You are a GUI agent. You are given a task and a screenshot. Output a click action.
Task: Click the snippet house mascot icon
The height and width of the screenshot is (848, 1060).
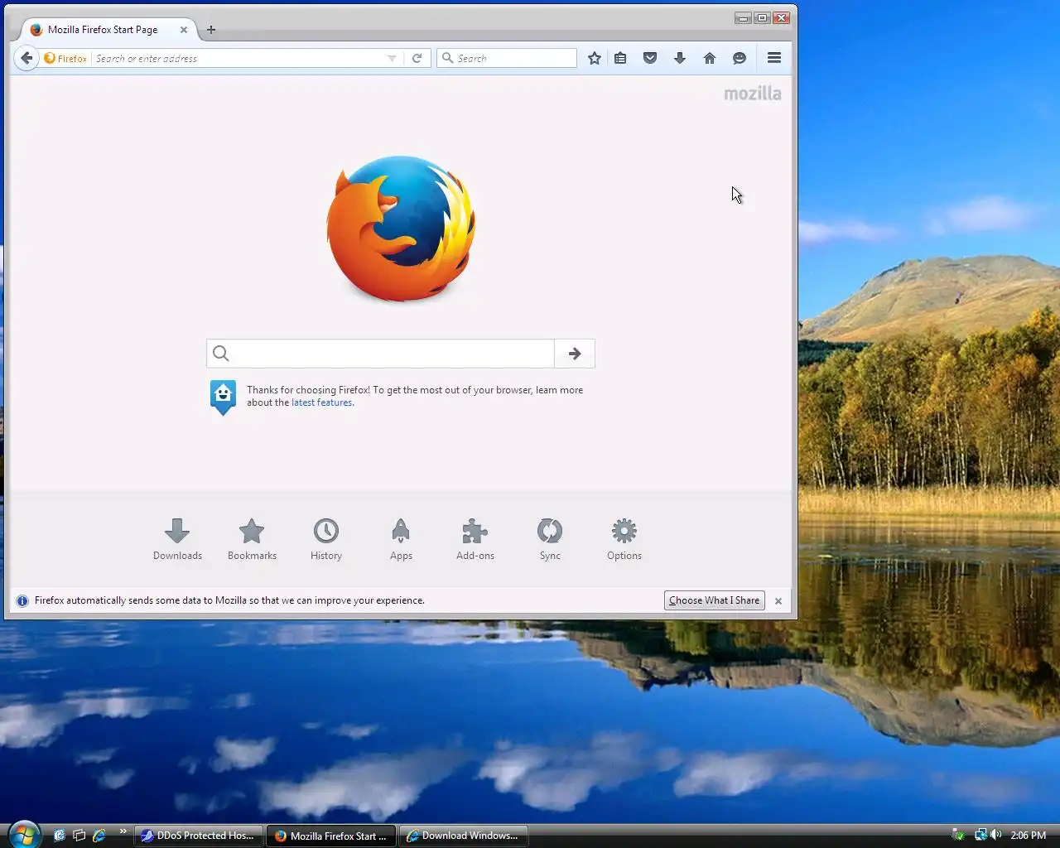point(223,397)
